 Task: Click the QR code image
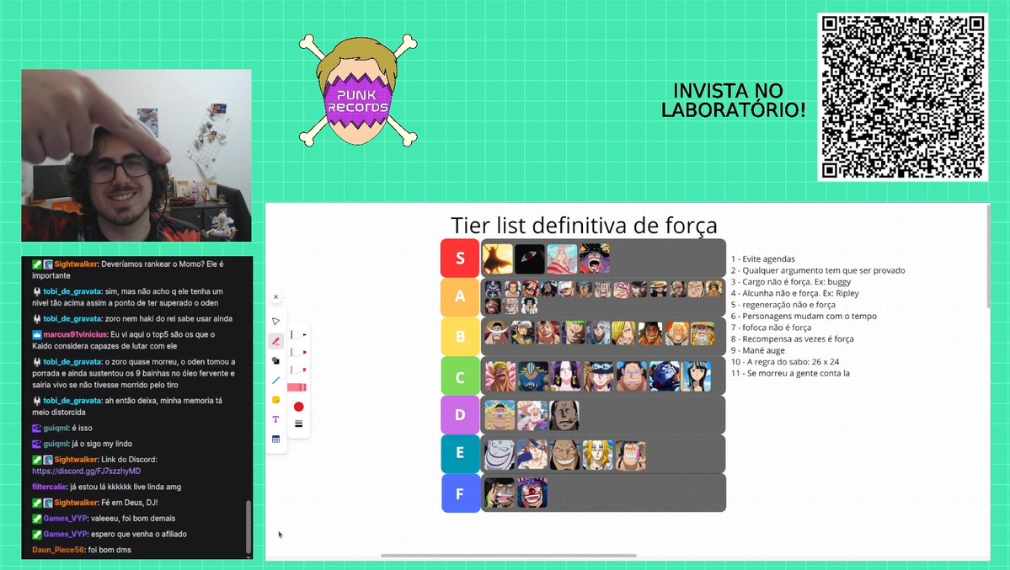tap(902, 98)
